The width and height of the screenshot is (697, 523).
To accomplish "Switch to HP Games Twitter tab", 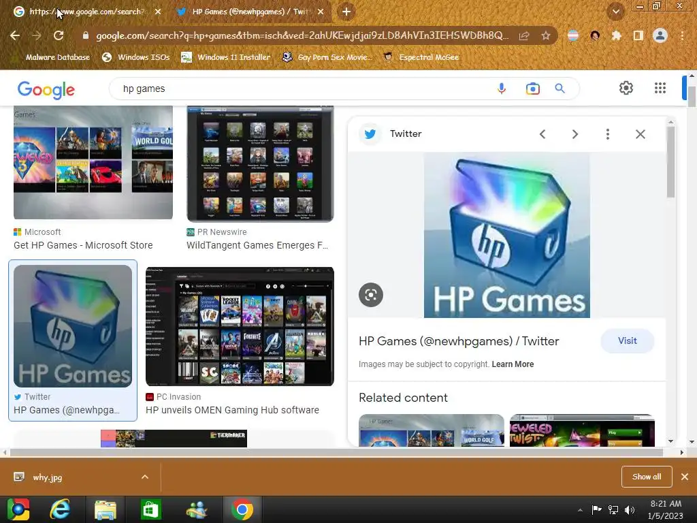I will [250, 12].
